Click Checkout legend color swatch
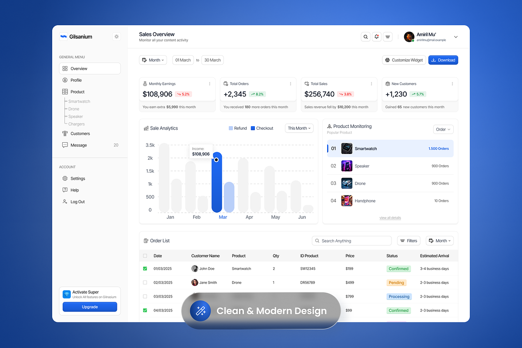The image size is (522, 348). (253, 128)
